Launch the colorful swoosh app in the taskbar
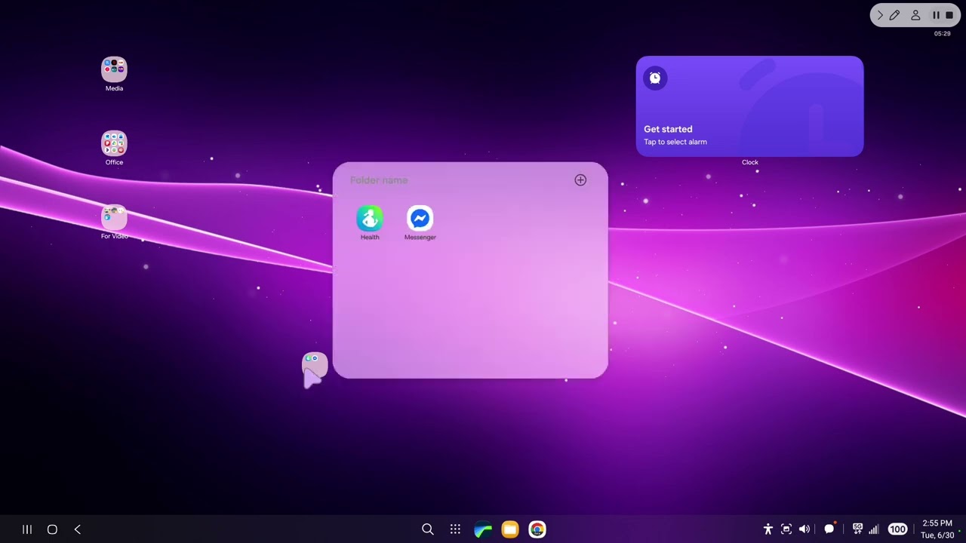This screenshot has width=966, height=543. click(483, 529)
